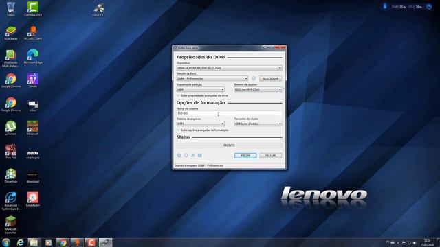440x247 pixels.
Task: Open Sistema de arquivos dropdown
Action: point(200,123)
